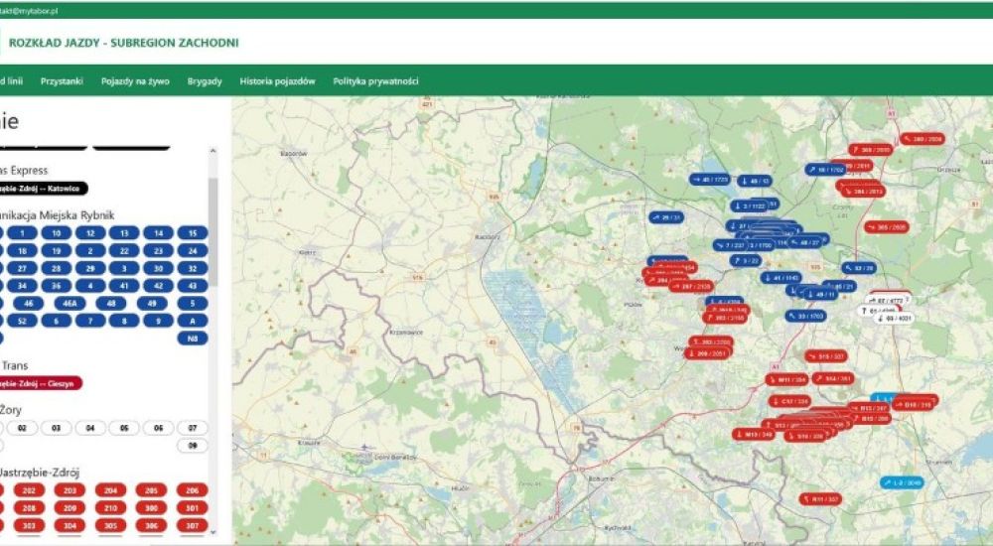Screen dimensions: 993x546
Task: Select Rybnik blue line 19
Action: (57, 251)
